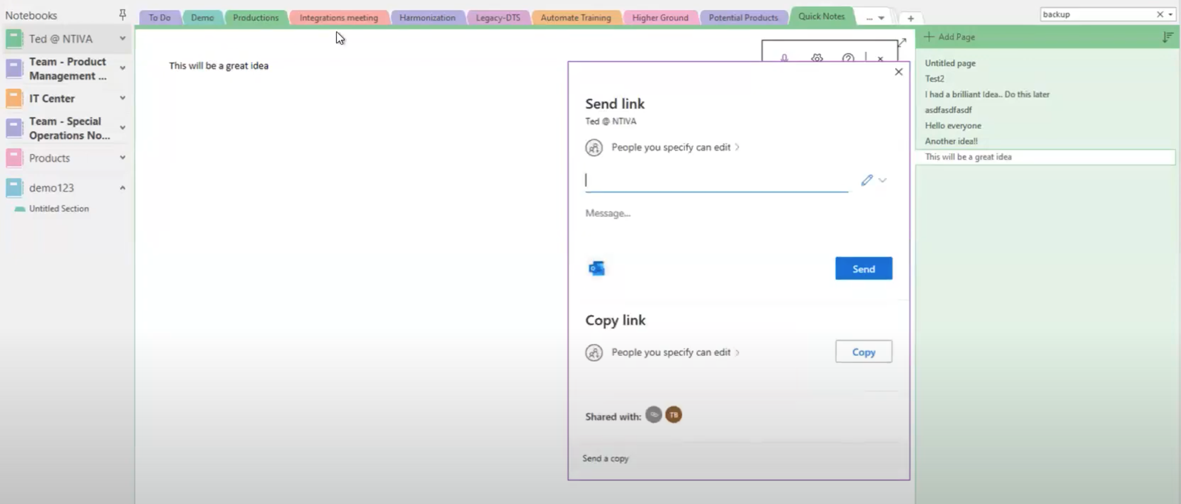
Task: Click the Copy button to copy the link
Action: pyautogui.click(x=863, y=352)
